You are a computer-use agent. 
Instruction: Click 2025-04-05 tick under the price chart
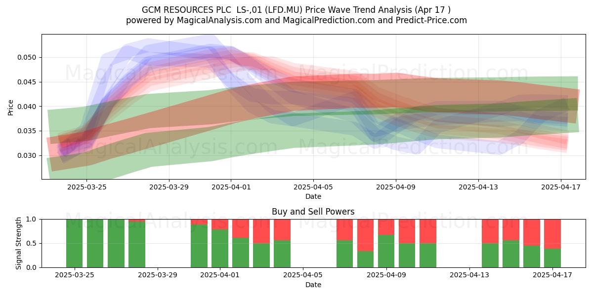pyautogui.click(x=313, y=187)
